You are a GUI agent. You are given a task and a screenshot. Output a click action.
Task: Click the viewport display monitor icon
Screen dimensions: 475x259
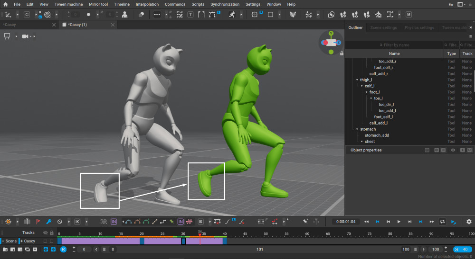tap(7, 36)
